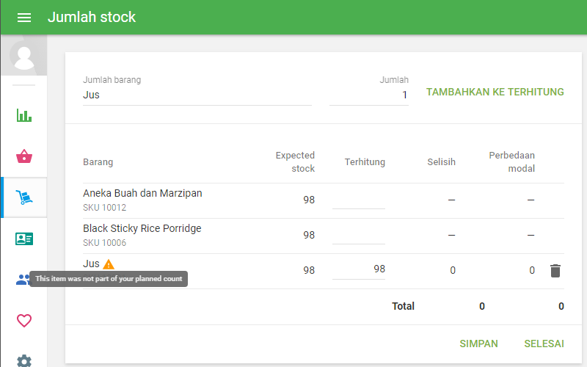The image size is (587, 367).
Task: Open the employee ID card icon
Action: [x=24, y=239]
